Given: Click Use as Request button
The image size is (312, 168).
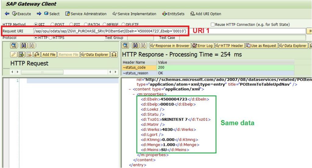Looking at the screenshot, I should tap(261, 46).
